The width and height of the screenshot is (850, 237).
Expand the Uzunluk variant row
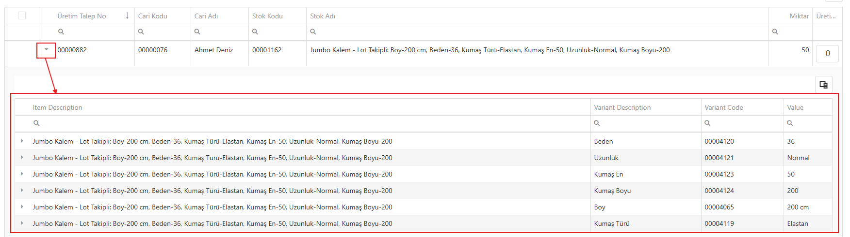(22, 158)
